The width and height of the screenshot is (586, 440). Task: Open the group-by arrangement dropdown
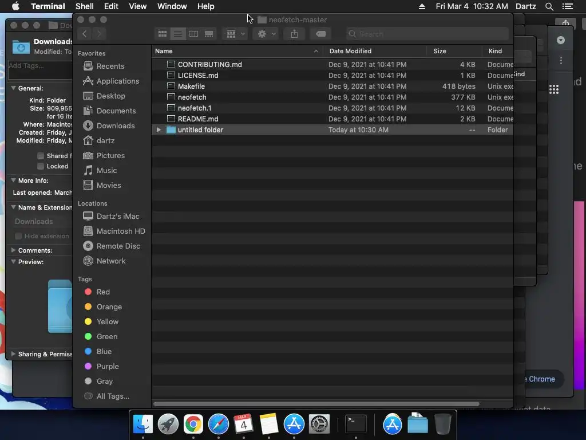tap(235, 34)
